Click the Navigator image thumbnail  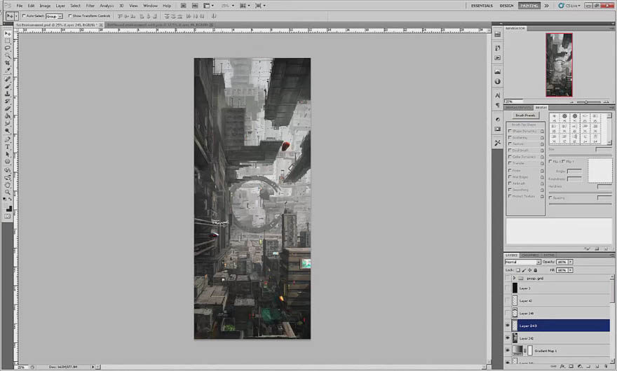click(x=559, y=65)
